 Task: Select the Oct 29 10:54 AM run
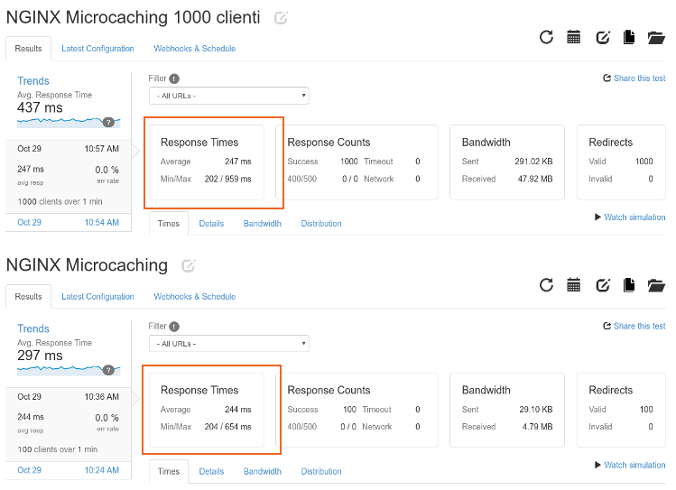(x=68, y=222)
